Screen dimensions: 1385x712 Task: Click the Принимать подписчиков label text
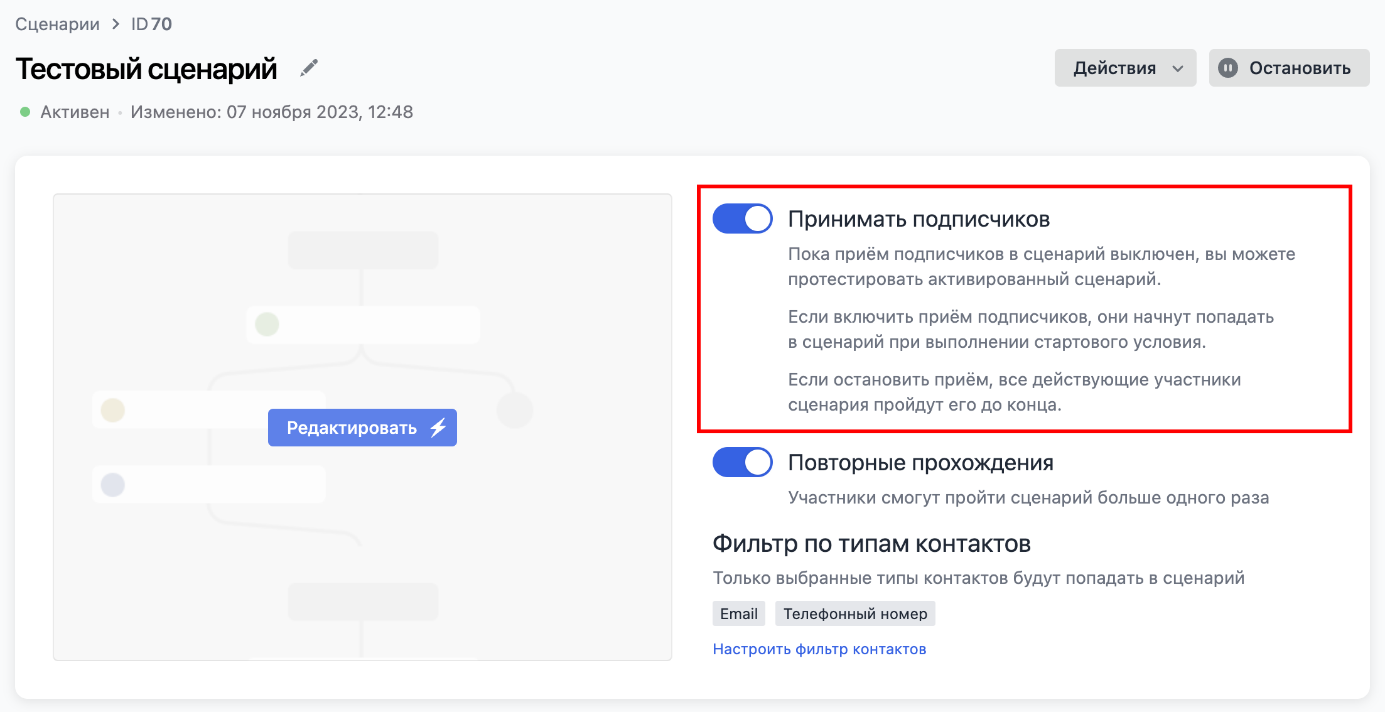pyautogui.click(x=919, y=219)
